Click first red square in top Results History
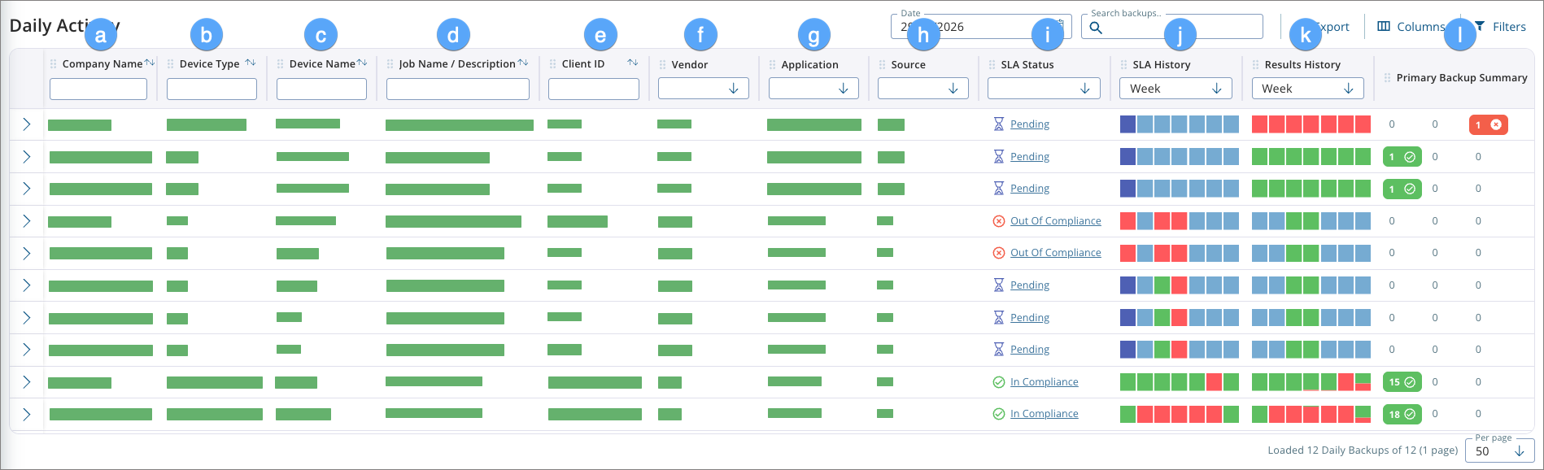The image size is (1544, 470). (x=1259, y=124)
